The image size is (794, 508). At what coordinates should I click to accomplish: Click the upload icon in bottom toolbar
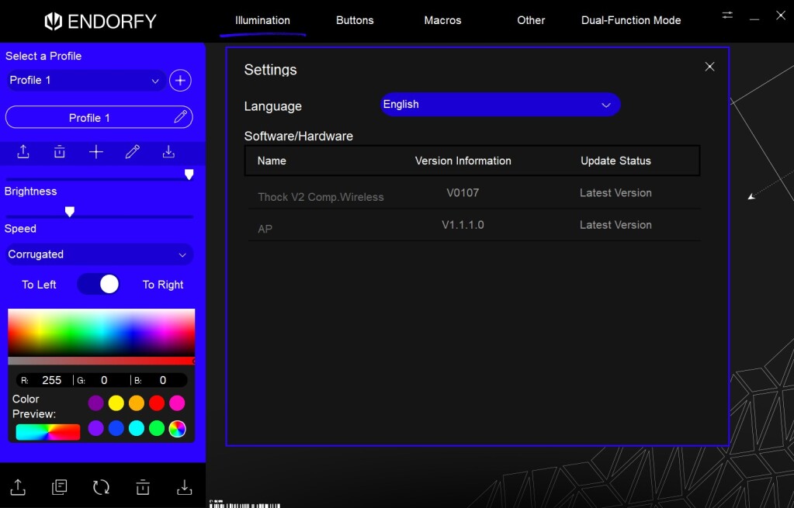(x=18, y=487)
